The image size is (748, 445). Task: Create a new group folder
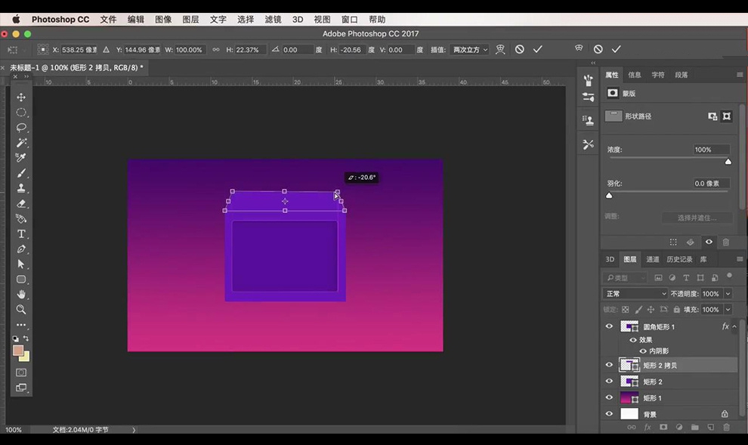tap(694, 428)
